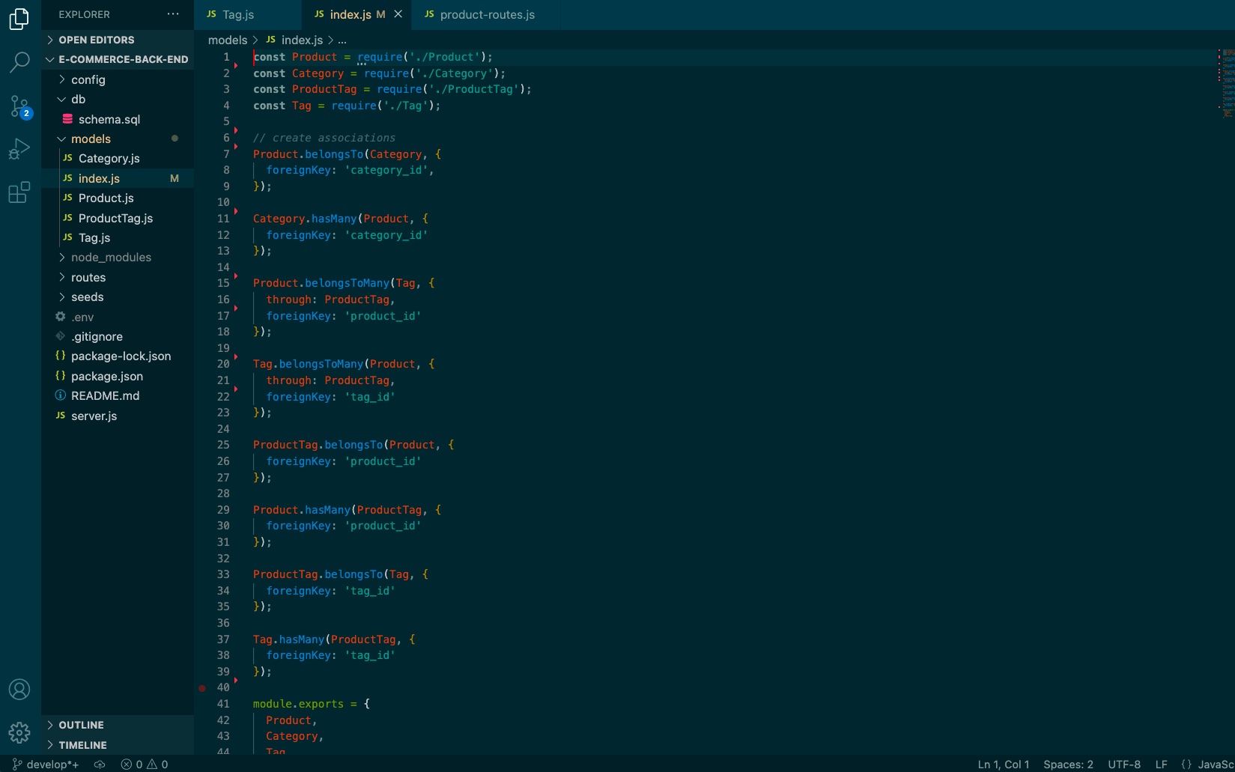Select index.js in the file tree
The height and width of the screenshot is (772, 1235).
118,178
